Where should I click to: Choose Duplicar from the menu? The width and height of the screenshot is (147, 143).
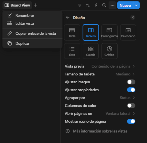(x=33, y=44)
